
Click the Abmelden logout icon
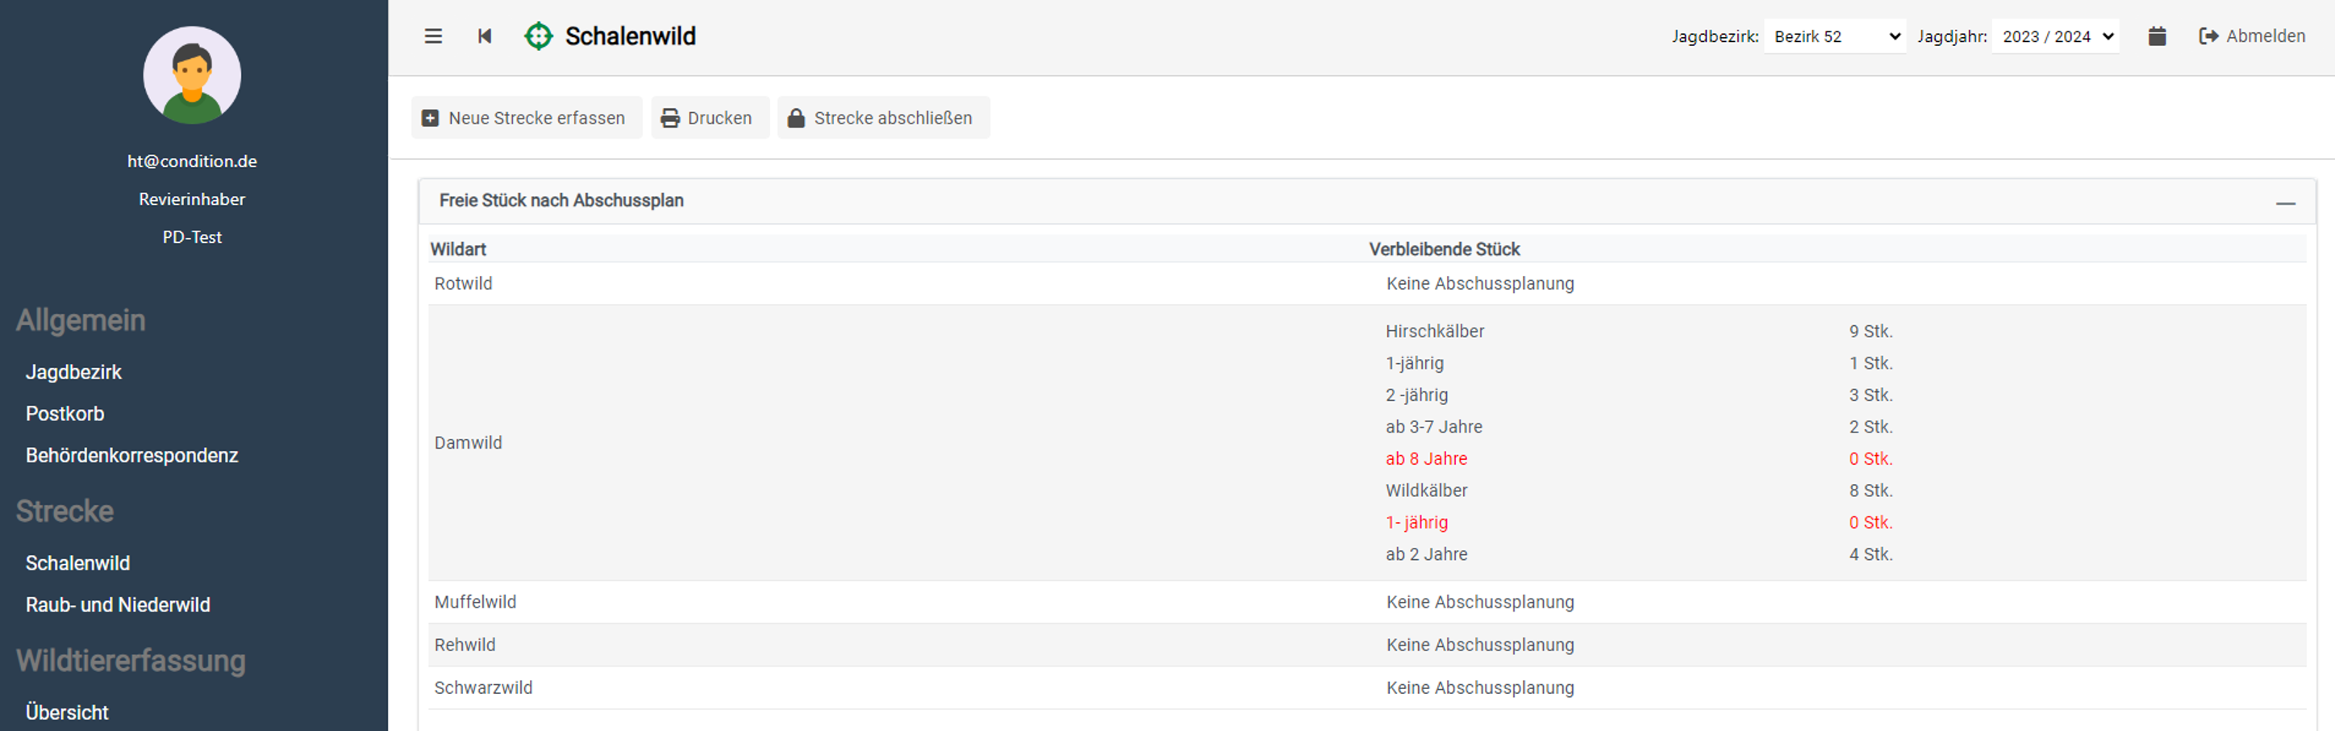pos(2208,36)
